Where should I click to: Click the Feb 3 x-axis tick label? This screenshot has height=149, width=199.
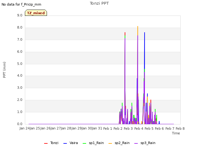[x=128, y=129]
